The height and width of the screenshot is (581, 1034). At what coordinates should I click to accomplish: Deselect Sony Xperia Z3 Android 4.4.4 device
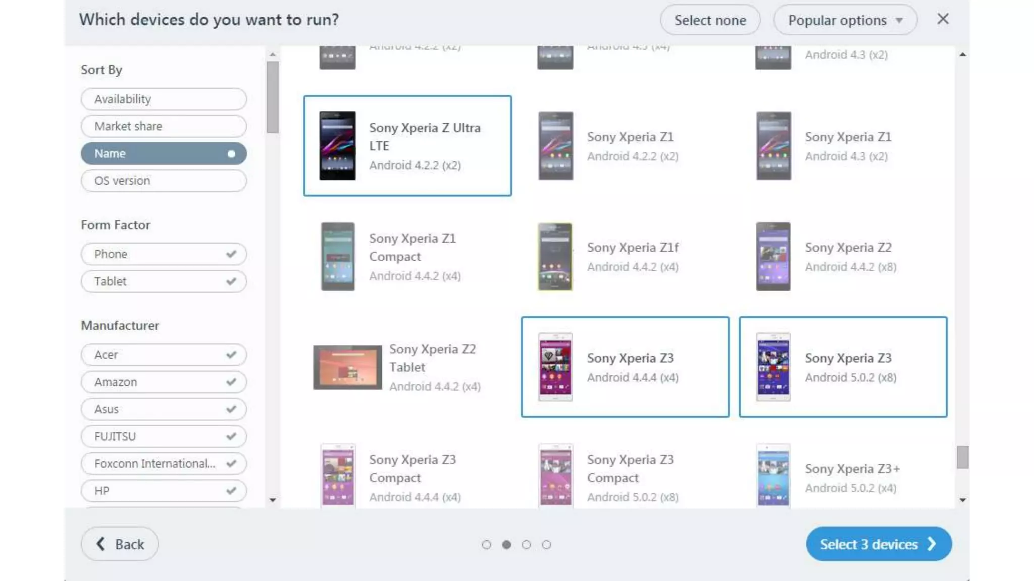(x=625, y=367)
